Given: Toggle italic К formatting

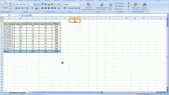Looking at the screenshot, I should point(19,8).
